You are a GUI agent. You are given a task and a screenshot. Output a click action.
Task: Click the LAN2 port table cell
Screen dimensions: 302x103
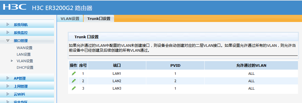(117, 81)
